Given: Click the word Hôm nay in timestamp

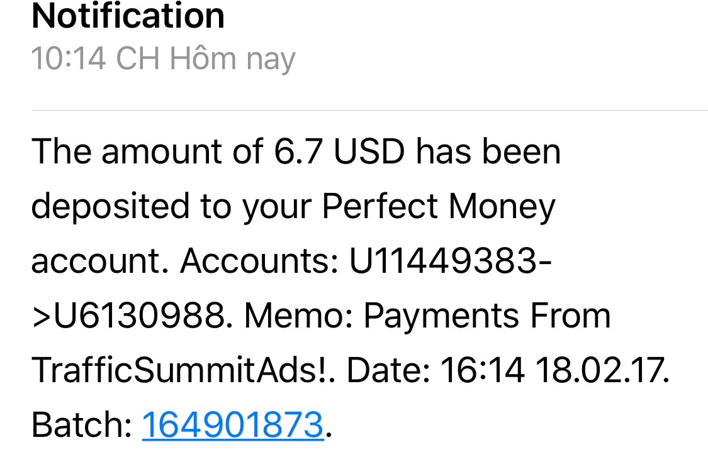Looking at the screenshot, I should pos(232,59).
